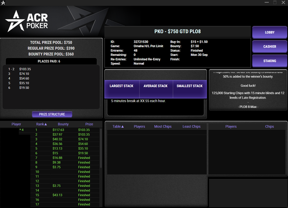Viewport: 288px width, 208px height.
Task: Click the Unlimited Re-Entry value
Action: [x=147, y=59]
